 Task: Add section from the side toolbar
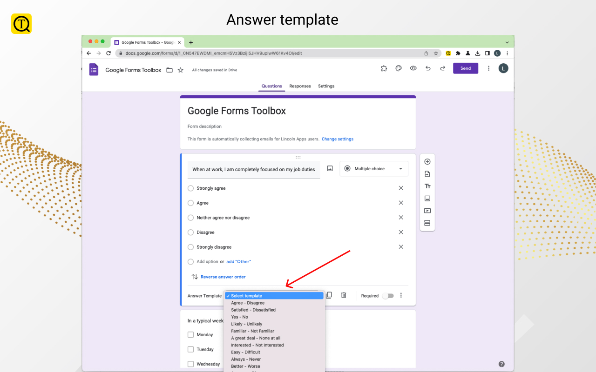click(x=427, y=223)
